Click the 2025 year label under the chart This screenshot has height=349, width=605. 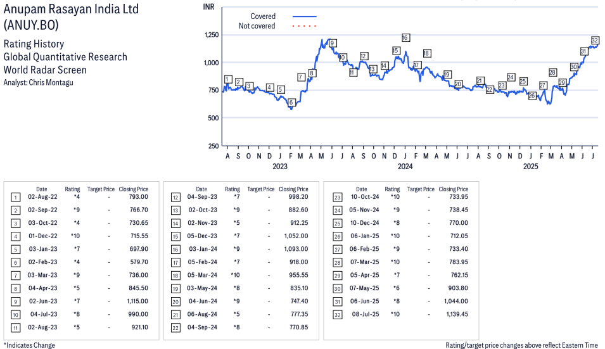pos(530,166)
